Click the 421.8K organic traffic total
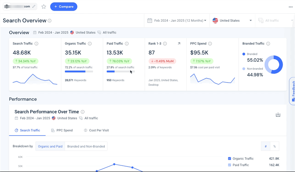295x172 pixels. coord(274,158)
